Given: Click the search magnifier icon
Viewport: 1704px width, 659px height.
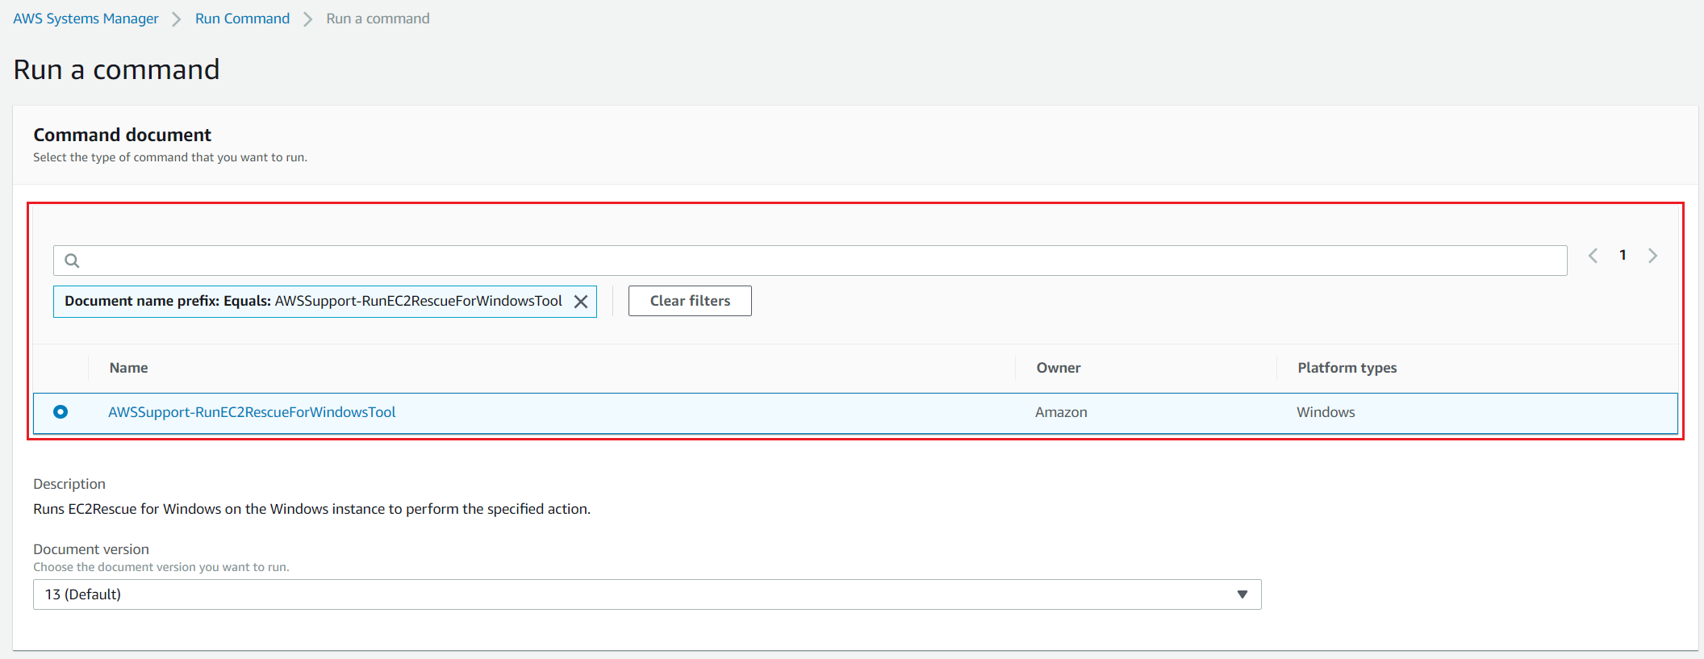Looking at the screenshot, I should pyautogui.click(x=72, y=261).
